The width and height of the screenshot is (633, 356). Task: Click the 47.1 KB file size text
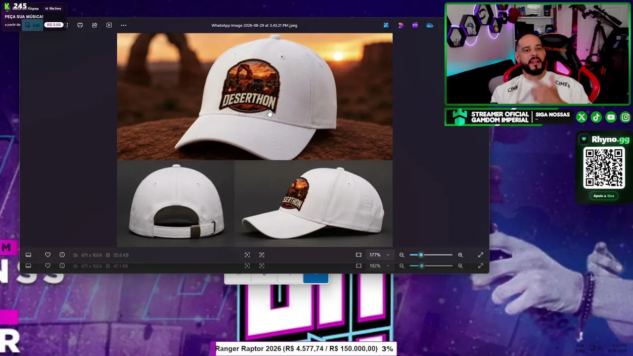(121, 266)
